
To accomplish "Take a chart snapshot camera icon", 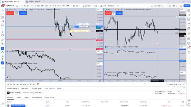I will pyautogui.click(x=181, y=6).
